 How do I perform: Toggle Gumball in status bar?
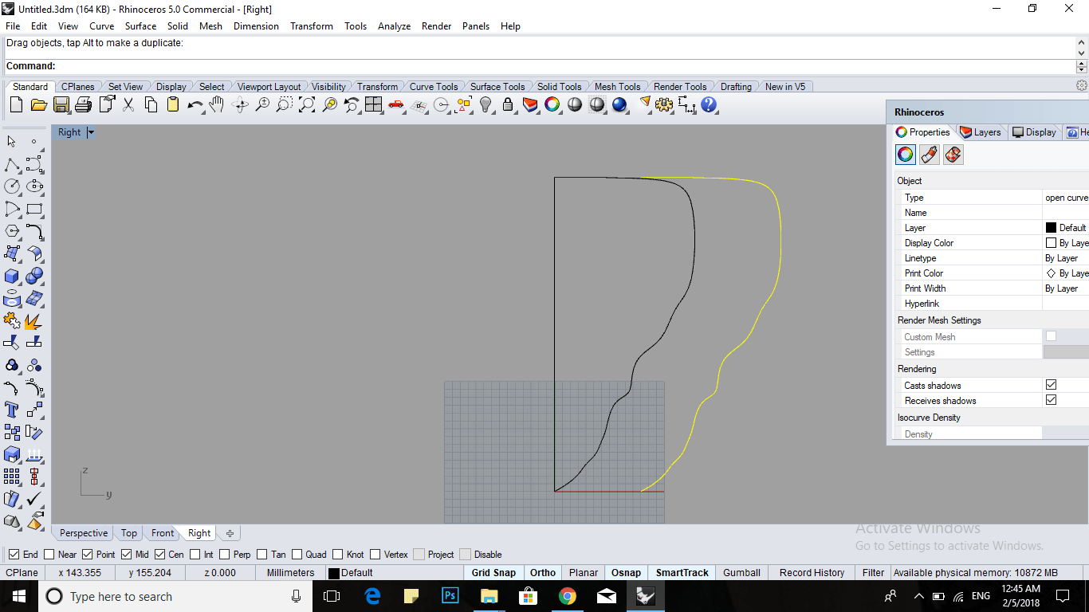741,573
